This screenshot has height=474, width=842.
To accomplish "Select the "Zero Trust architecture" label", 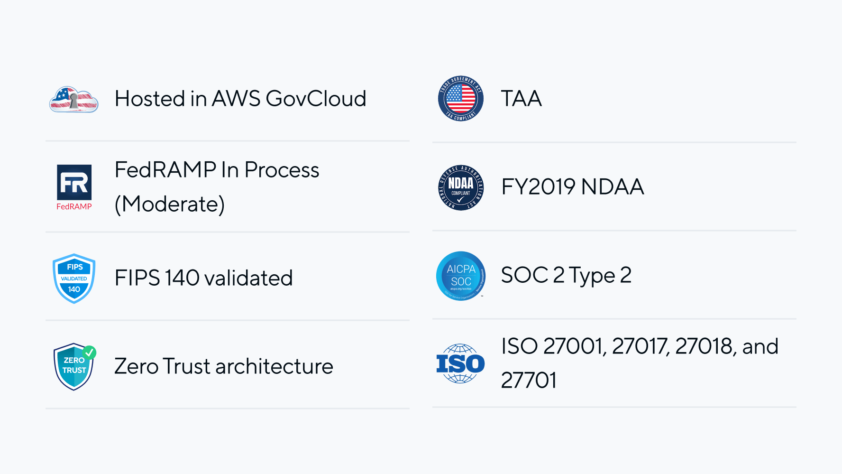I will 224,366.
